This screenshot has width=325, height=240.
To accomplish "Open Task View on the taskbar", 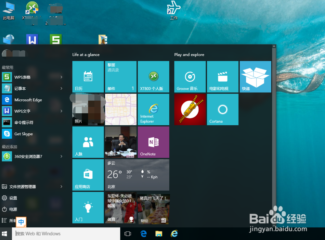I will pos(128,234).
